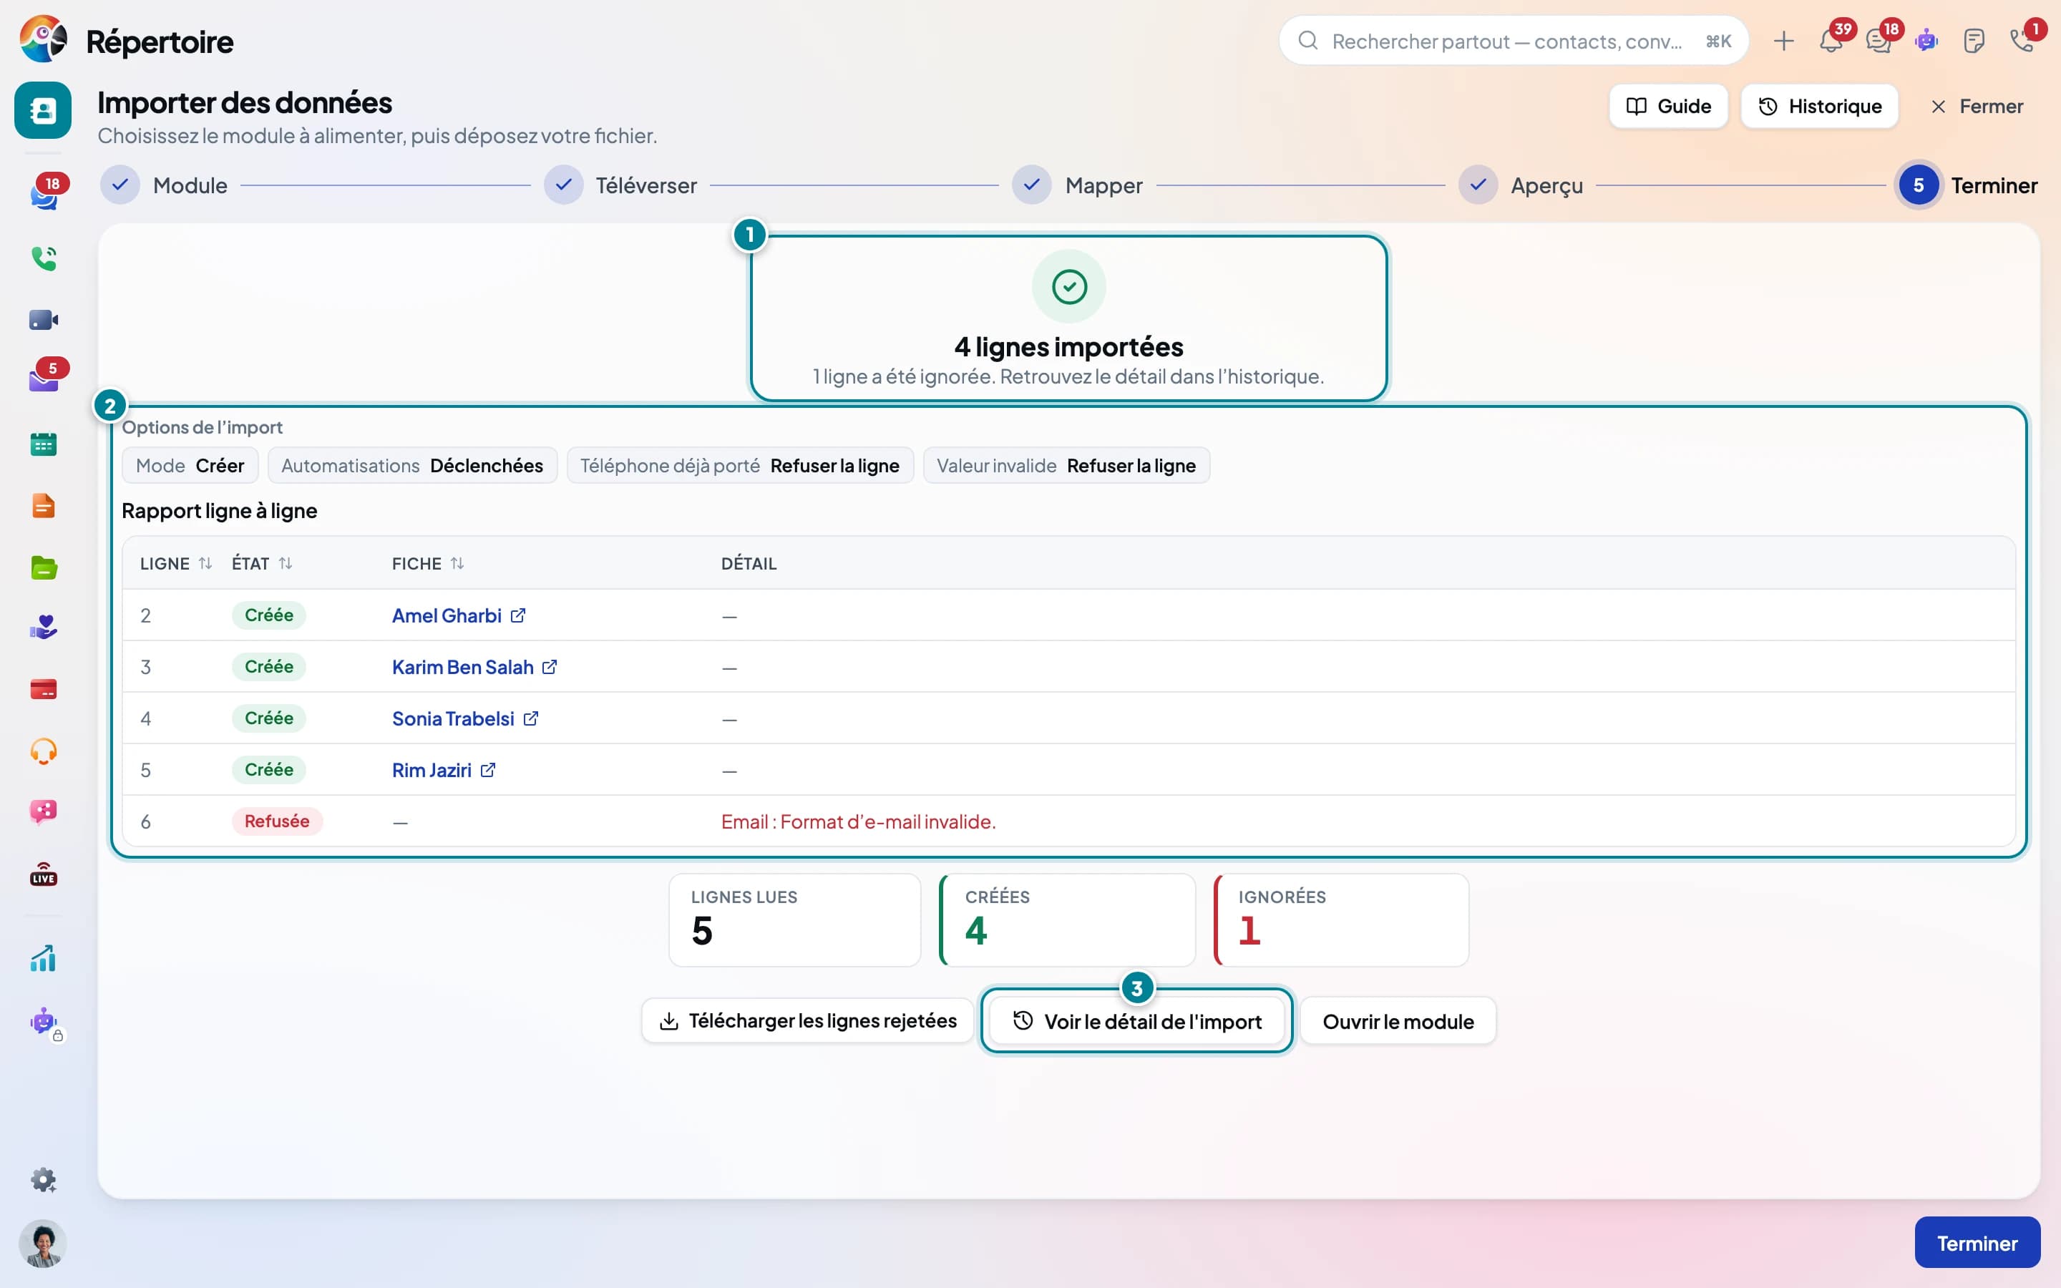Open the chat sidebar icon with badge 18

pos(44,195)
